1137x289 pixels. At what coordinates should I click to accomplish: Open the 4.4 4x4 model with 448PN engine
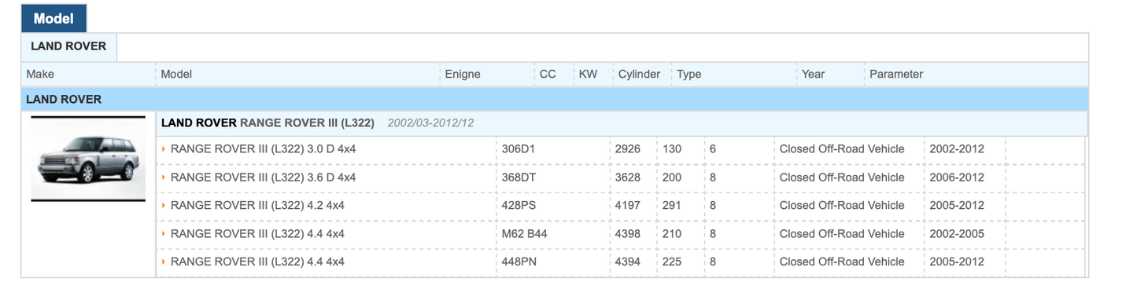pos(257,262)
